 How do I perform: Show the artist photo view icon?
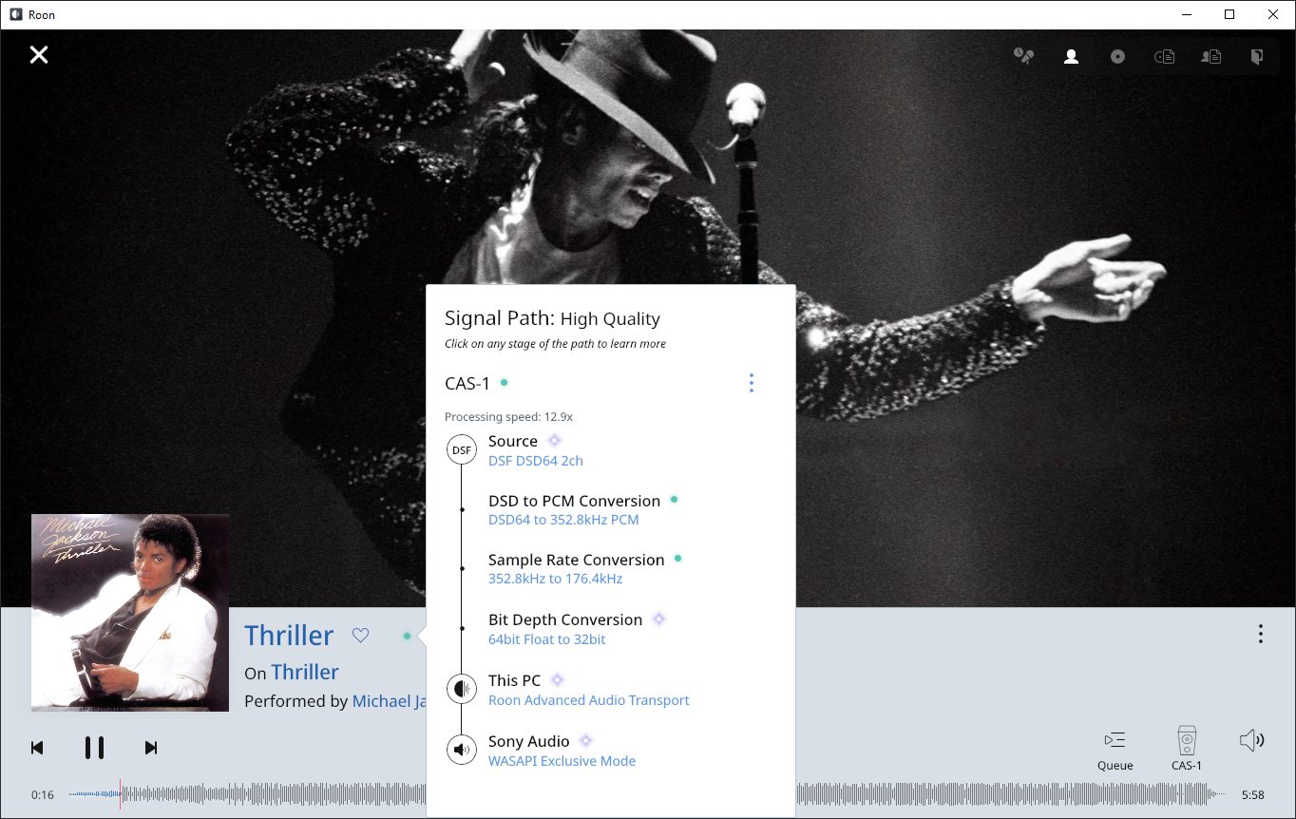1071,56
